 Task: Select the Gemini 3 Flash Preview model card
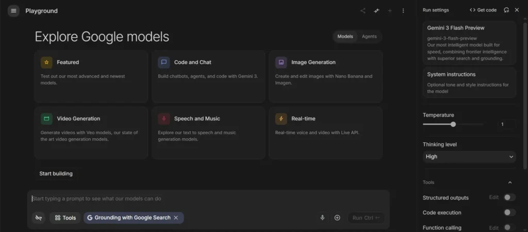coord(469,43)
